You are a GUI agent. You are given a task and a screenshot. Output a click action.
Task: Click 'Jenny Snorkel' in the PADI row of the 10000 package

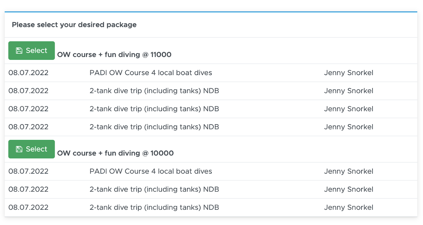pyautogui.click(x=349, y=171)
